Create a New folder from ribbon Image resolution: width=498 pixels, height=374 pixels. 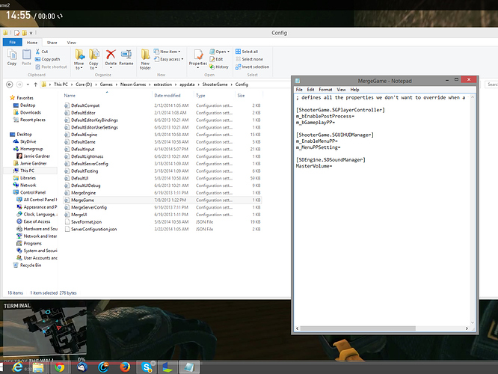tap(146, 58)
